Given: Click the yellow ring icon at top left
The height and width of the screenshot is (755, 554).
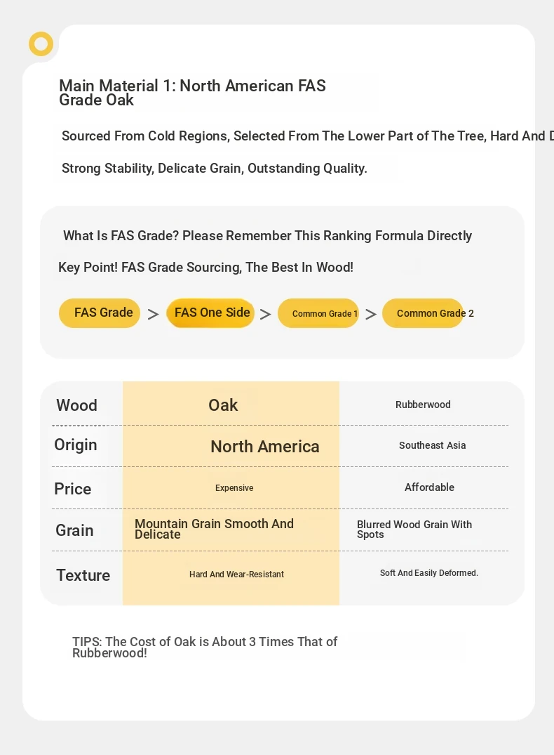Looking at the screenshot, I should 41,44.
